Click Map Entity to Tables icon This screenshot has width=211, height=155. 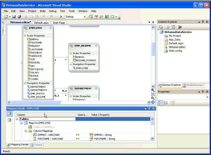(x=9, y=114)
